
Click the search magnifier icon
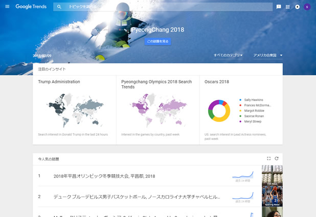[x=59, y=7]
